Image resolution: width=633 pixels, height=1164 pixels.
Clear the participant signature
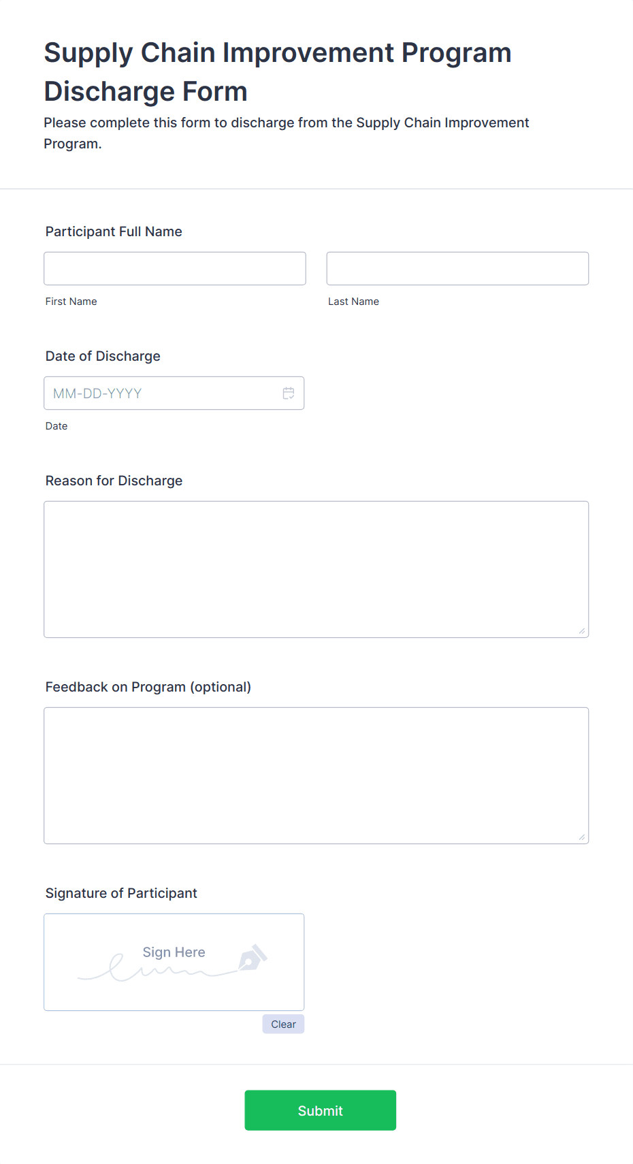point(283,1024)
